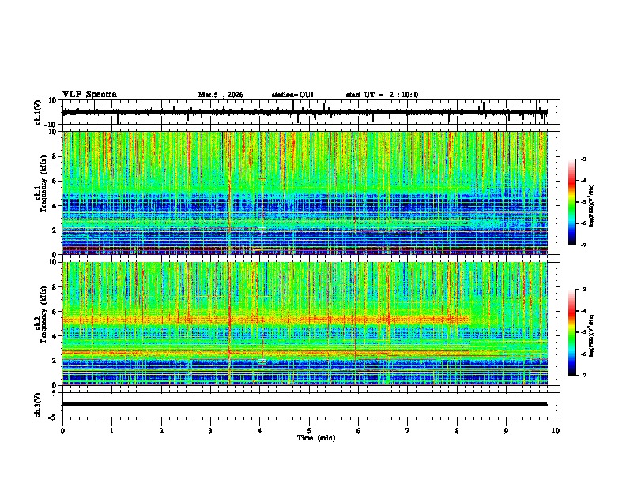Click the "5" tick on ch.3(V) axis
The height and width of the screenshot is (483, 626).
[55, 393]
